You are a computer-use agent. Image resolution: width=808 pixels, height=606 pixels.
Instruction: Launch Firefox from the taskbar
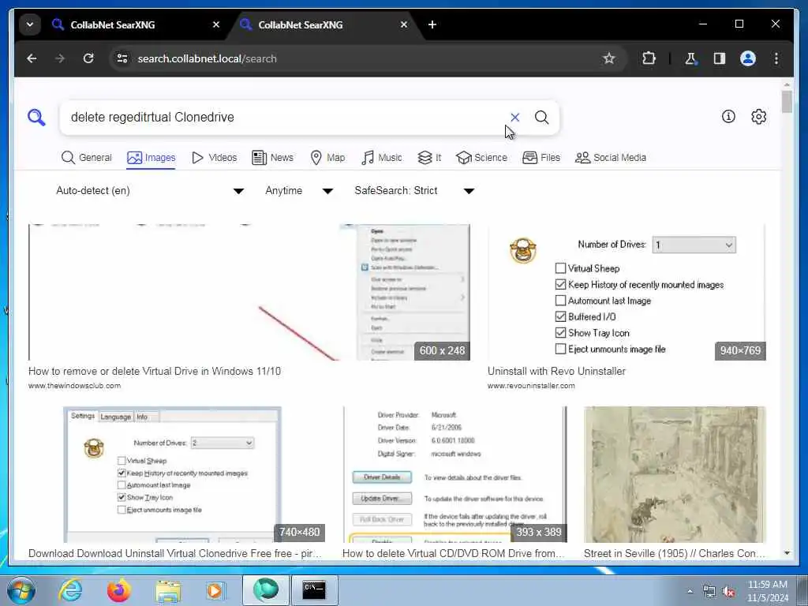coord(119,590)
